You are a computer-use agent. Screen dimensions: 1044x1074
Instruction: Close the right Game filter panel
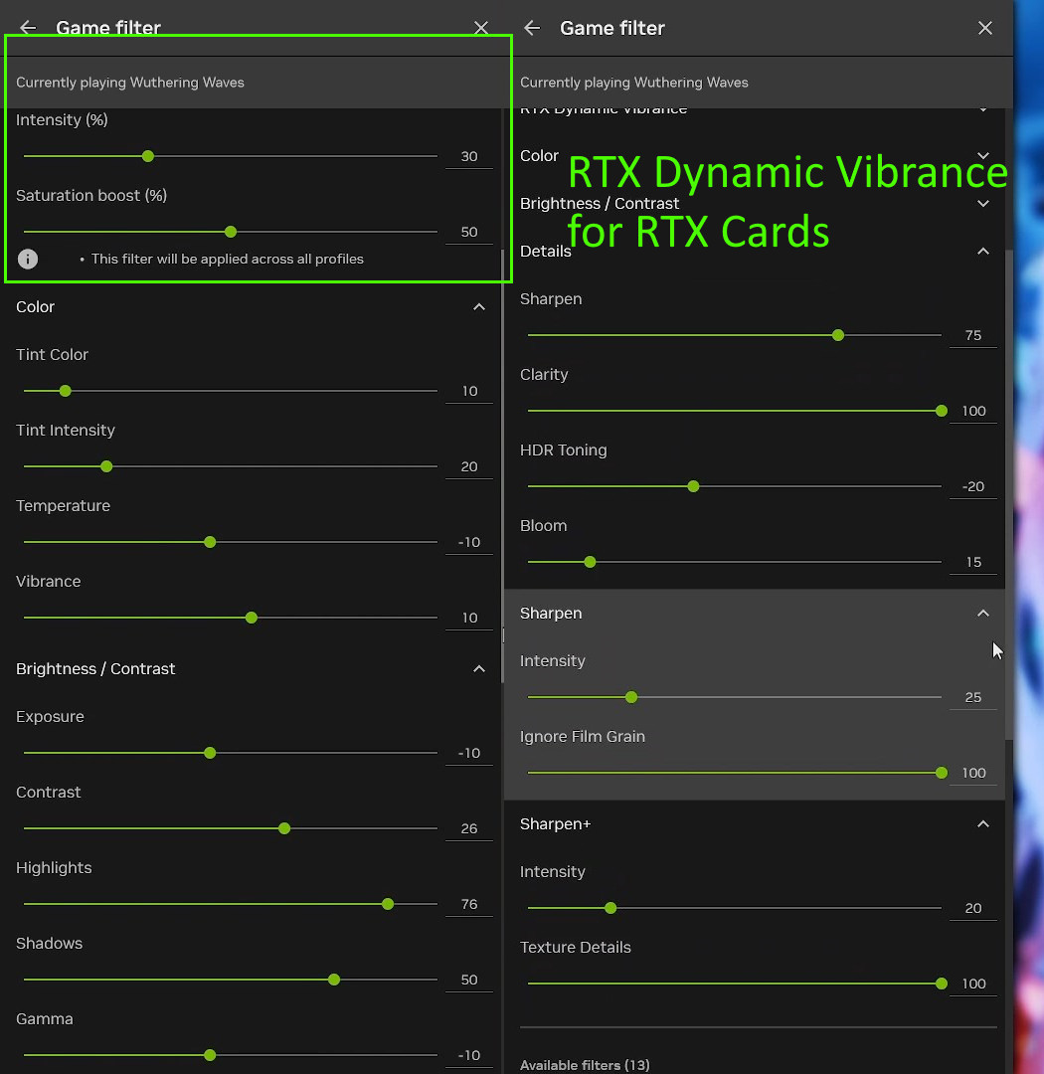coord(984,28)
